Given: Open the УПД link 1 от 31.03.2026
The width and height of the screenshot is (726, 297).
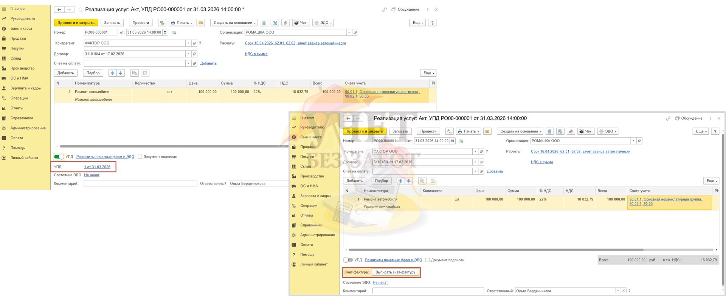Looking at the screenshot, I should tap(97, 167).
